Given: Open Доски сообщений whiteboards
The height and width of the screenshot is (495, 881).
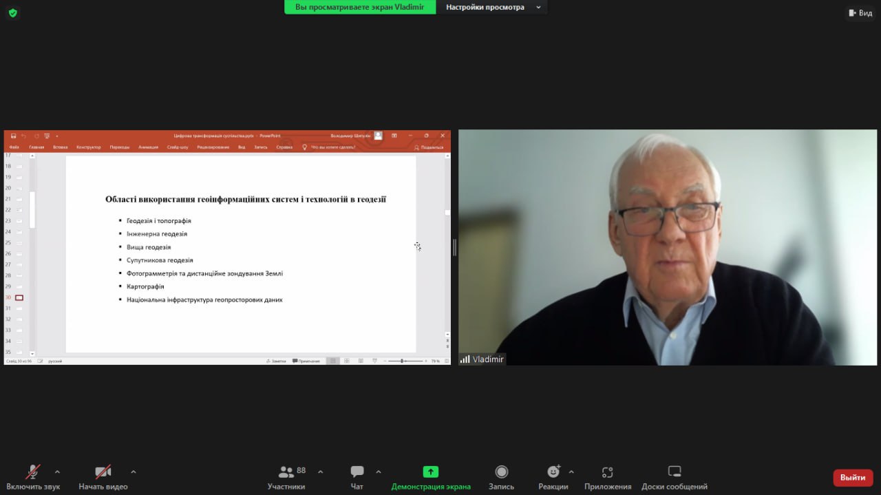Looking at the screenshot, I should 675,476.
